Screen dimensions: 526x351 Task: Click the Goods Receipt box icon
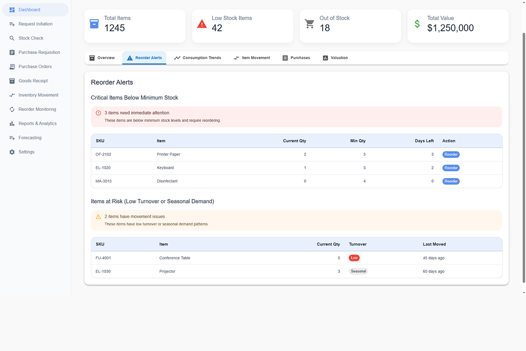12,81
